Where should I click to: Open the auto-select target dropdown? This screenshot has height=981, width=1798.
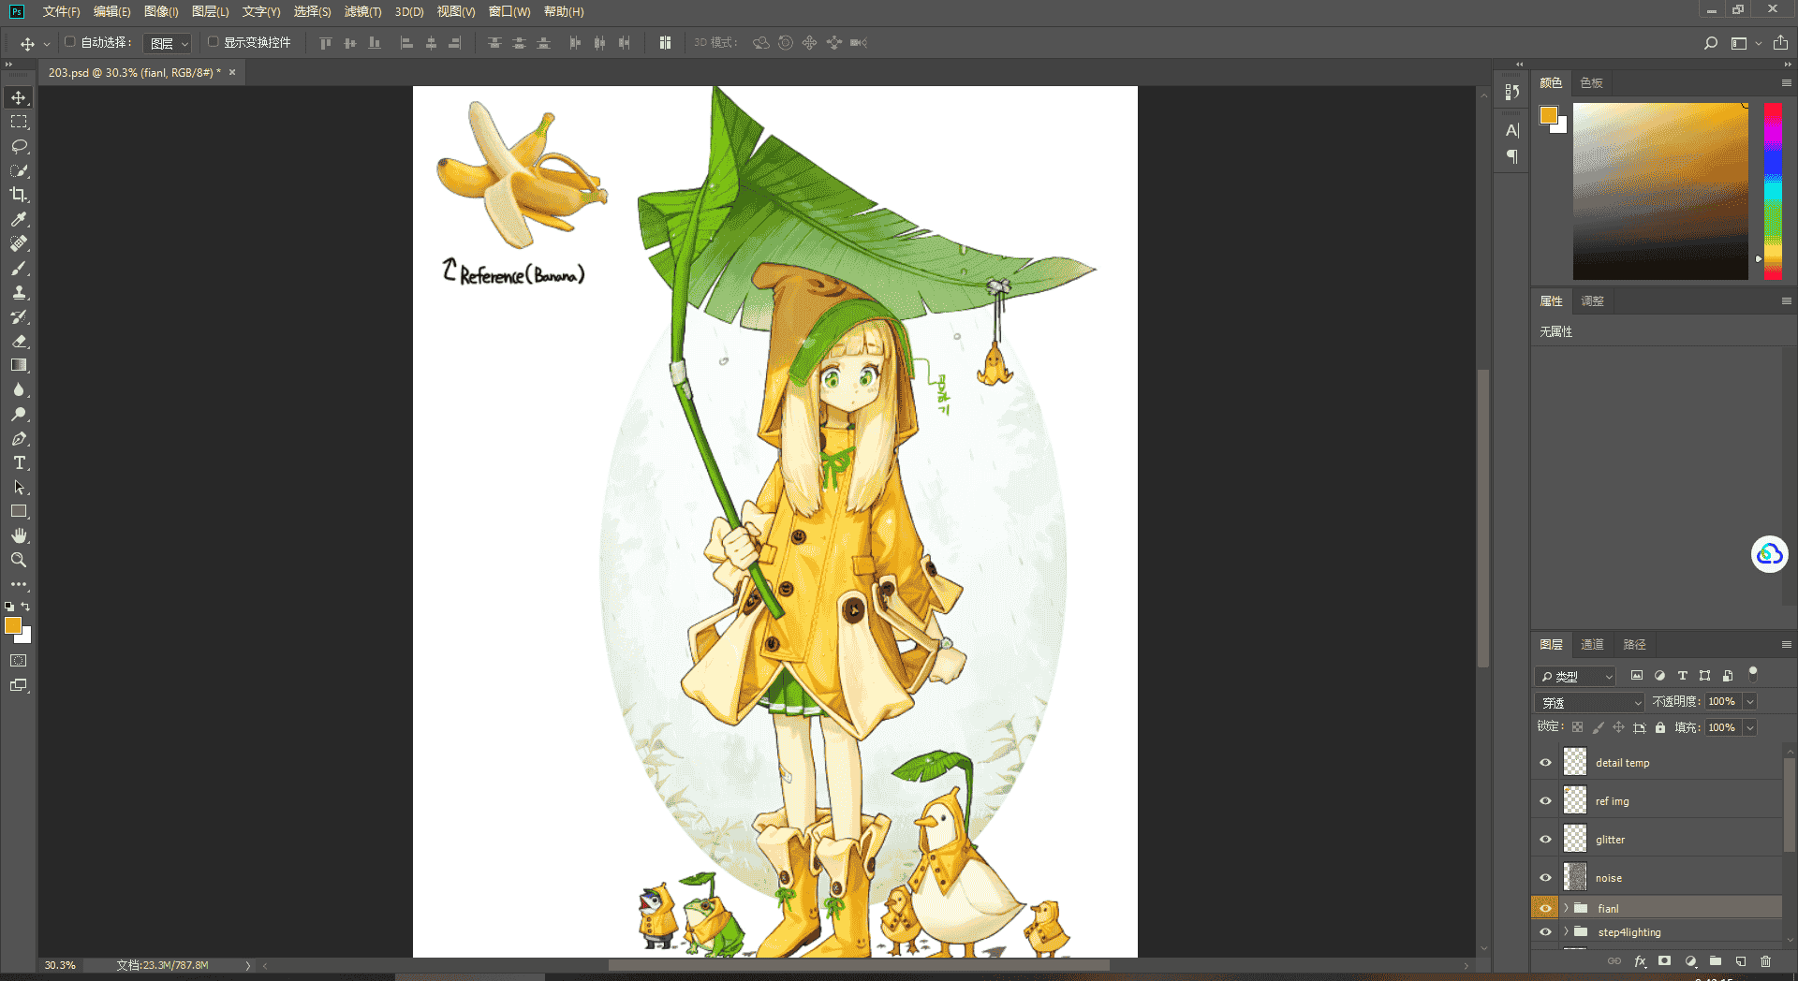pos(168,43)
